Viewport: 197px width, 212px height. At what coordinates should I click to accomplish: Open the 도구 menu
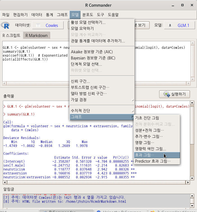(100, 15)
